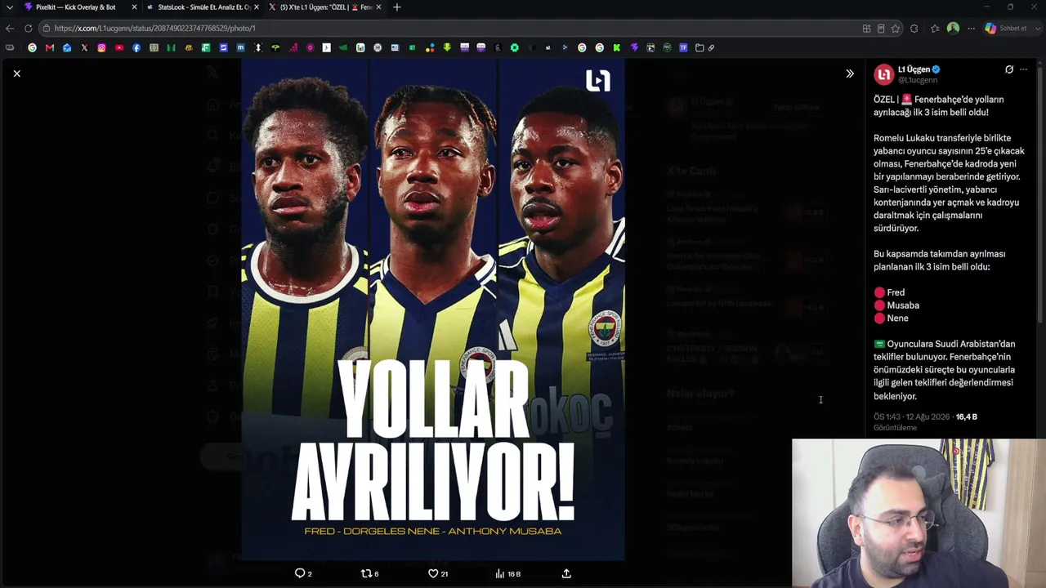Open the 16,4 B Görüntüleme view count
The image size is (1046, 588).
pyautogui.click(x=925, y=422)
